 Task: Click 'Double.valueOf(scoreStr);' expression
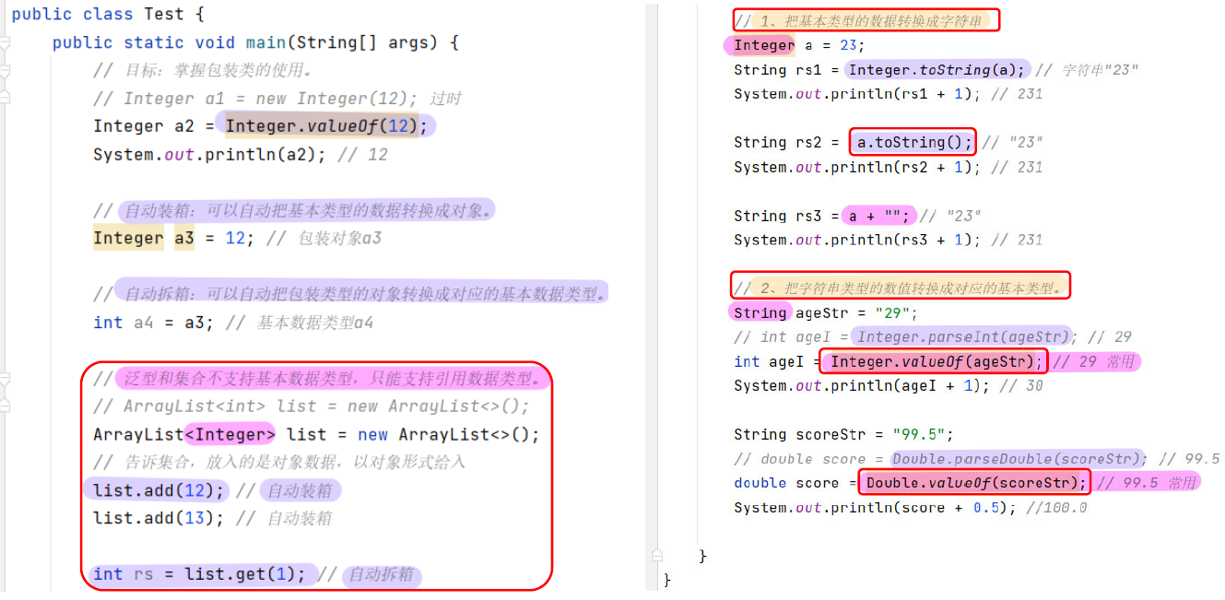976,483
